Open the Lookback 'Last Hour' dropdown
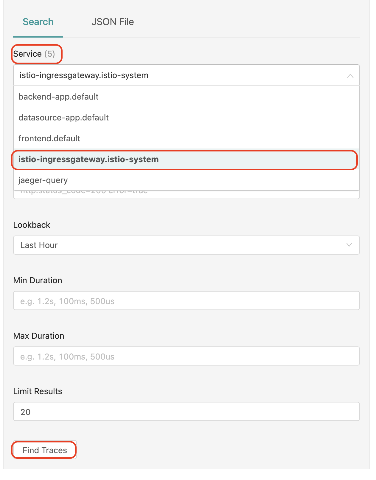Viewport: 376px width, 480px height. (179, 245)
